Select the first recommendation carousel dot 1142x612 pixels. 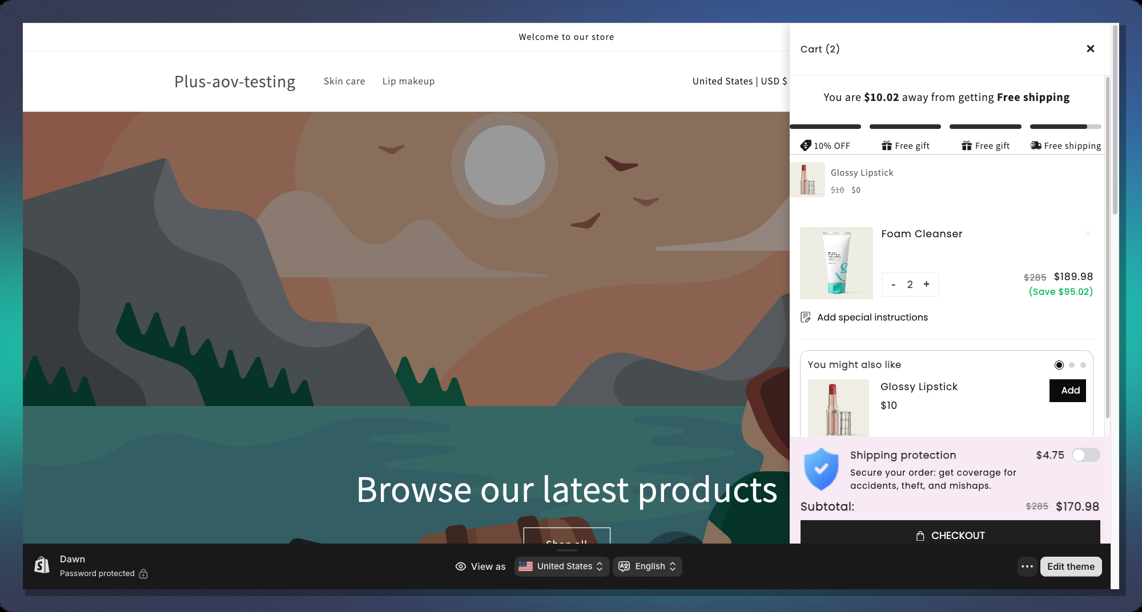[1059, 365]
